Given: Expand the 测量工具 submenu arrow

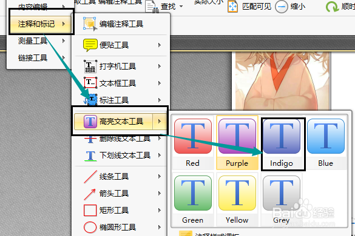Looking at the screenshot, I should tap(64, 41).
